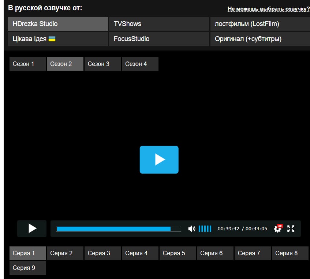Switch to Серия 3
Image resolution: width=310 pixels, height=279 pixels.
[102, 253]
